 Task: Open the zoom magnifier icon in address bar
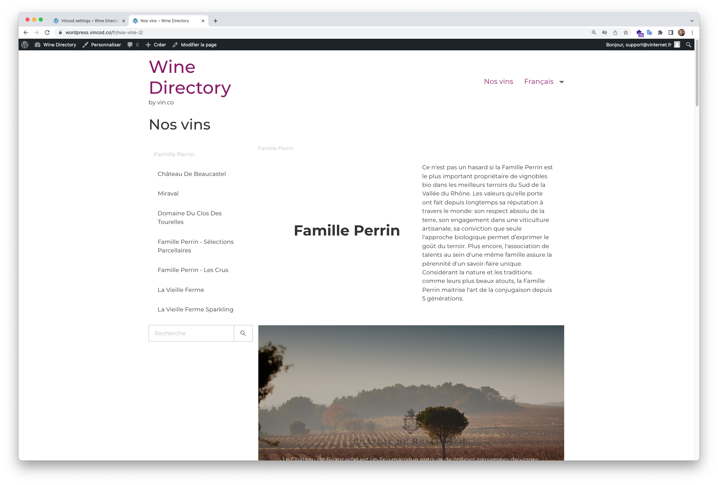(594, 32)
